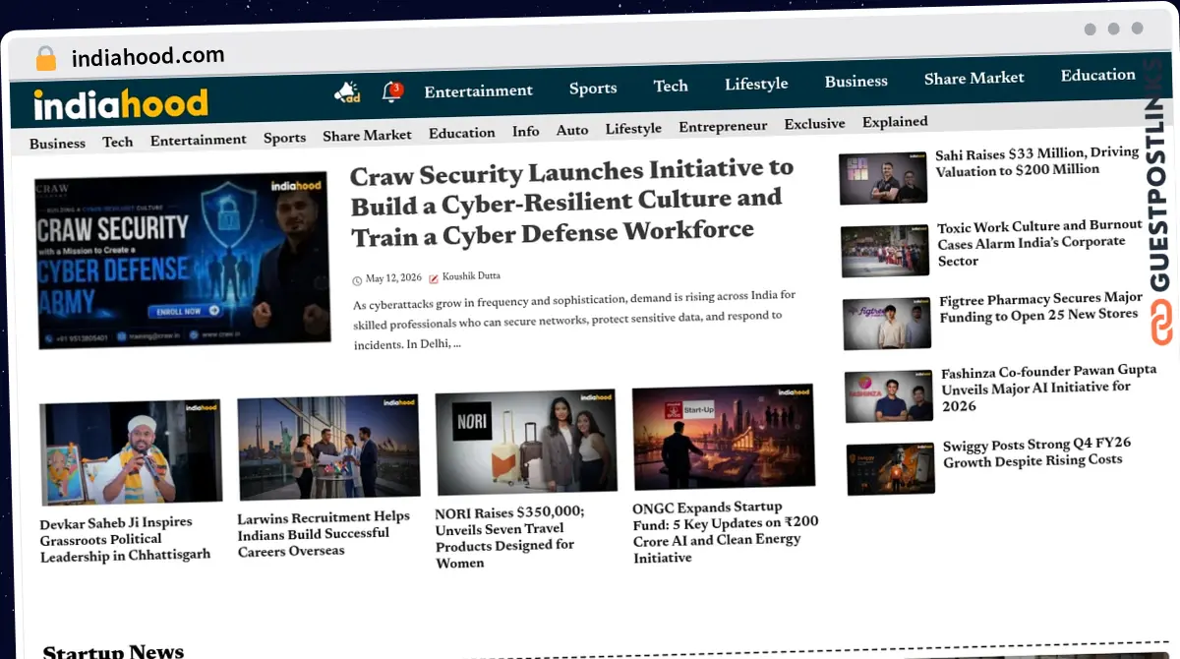The width and height of the screenshot is (1180, 659).
Task: Click the May 12, 2026 date
Action: tap(391, 279)
